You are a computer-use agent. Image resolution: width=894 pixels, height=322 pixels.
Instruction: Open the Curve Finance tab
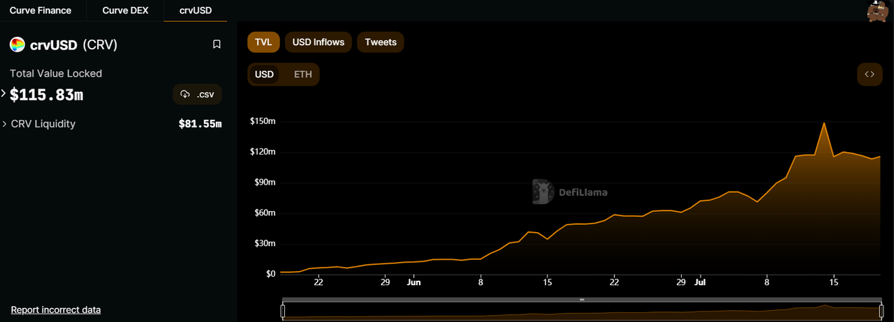41,10
